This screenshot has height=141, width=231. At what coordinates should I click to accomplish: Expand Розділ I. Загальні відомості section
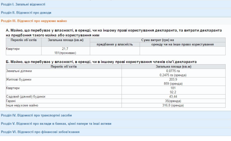click(x=23, y=4)
